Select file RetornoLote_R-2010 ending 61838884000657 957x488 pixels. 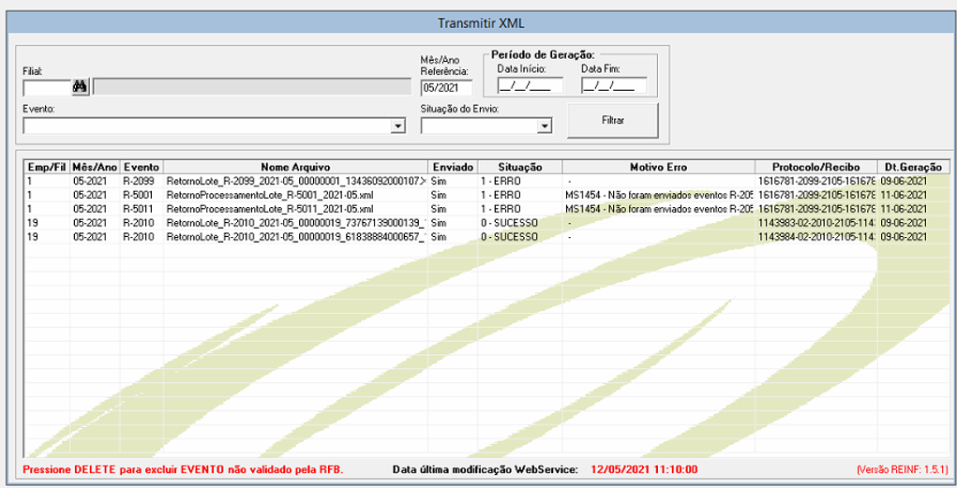coord(296,237)
